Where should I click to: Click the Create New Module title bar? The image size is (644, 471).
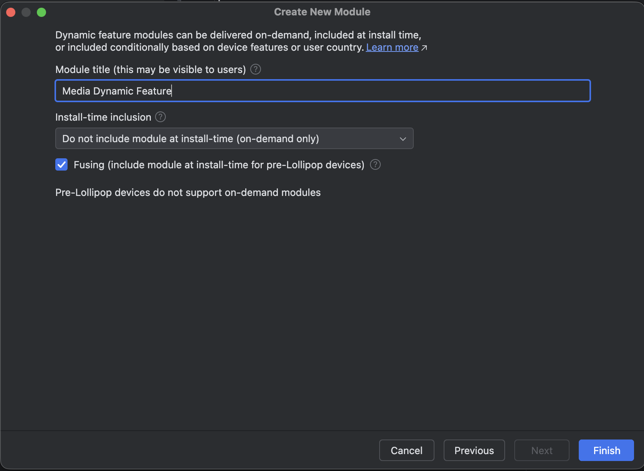point(322,12)
